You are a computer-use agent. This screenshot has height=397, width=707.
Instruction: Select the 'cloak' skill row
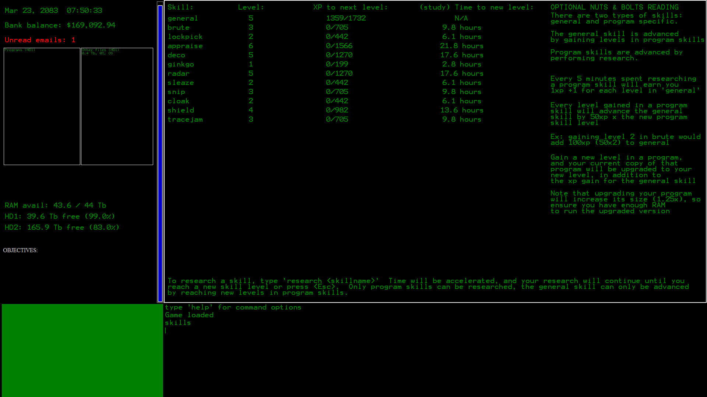(178, 101)
